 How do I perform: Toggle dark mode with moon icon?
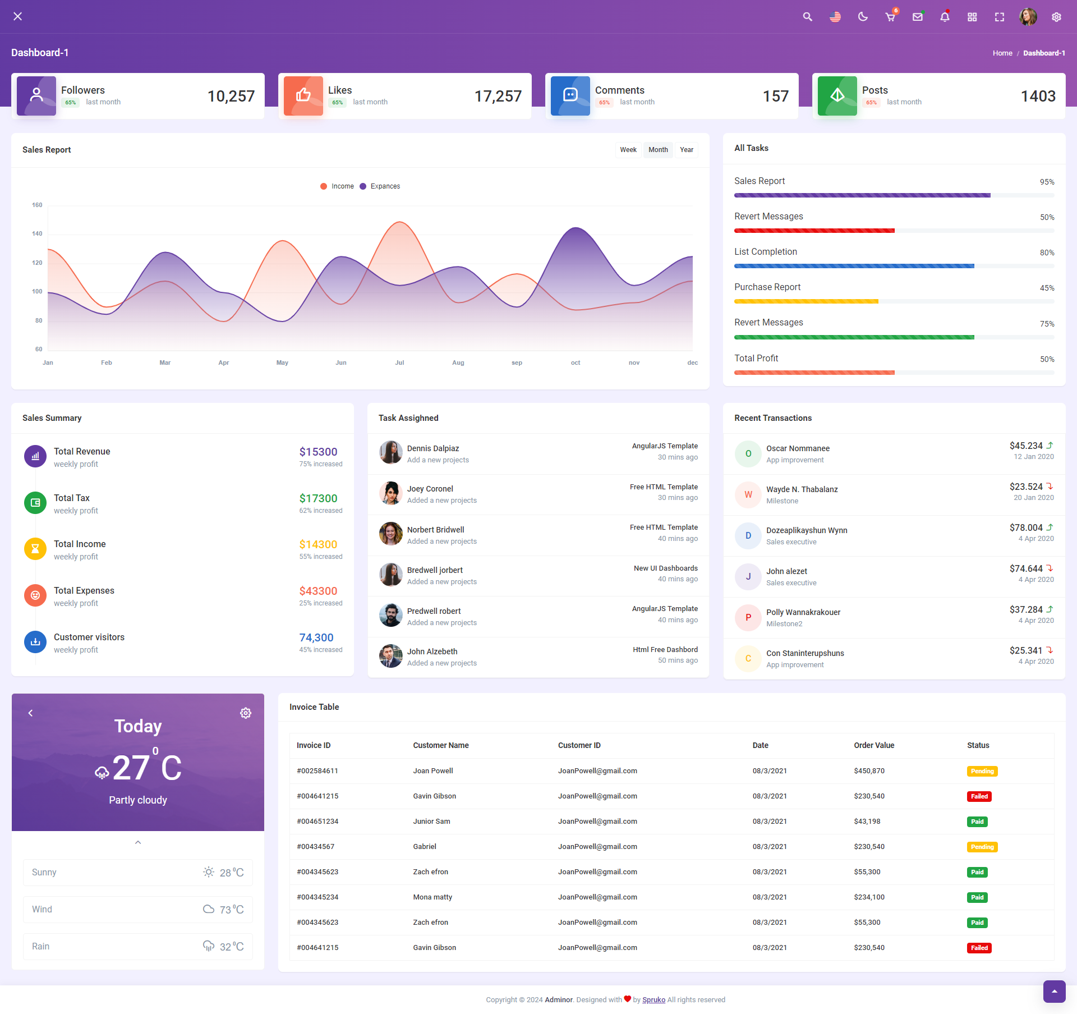(x=863, y=17)
